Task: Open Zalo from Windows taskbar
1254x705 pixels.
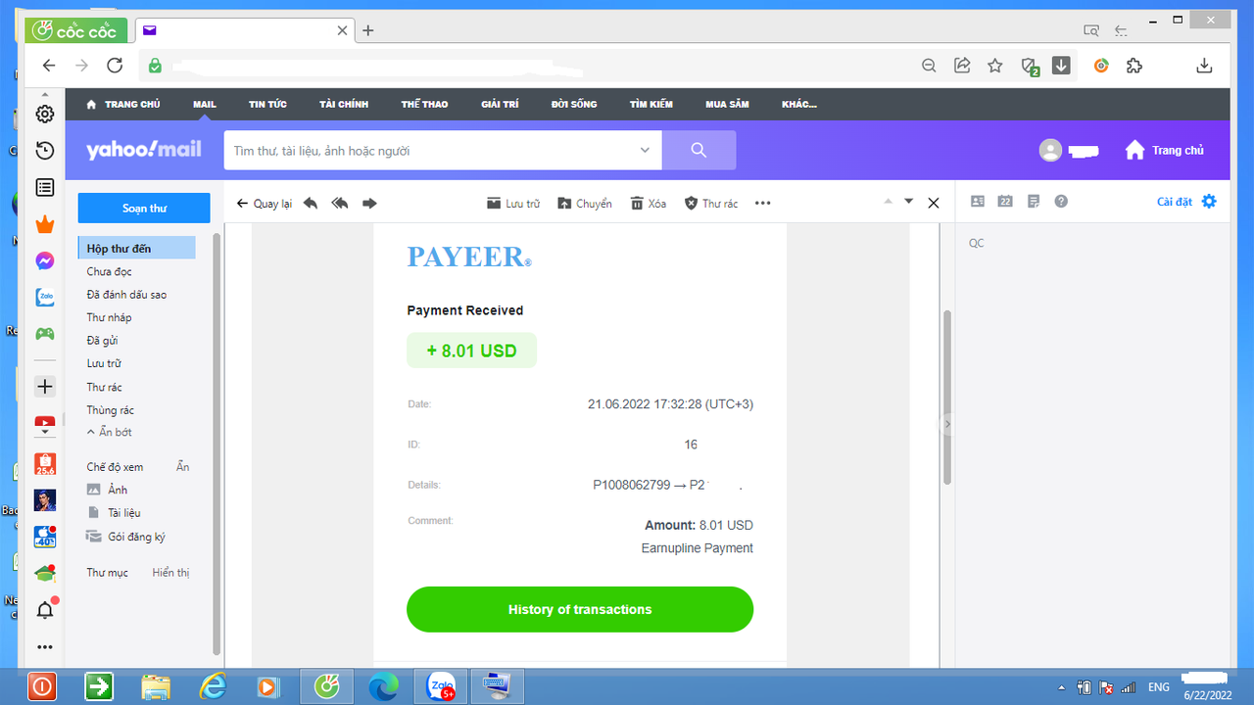Action: click(x=441, y=687)
